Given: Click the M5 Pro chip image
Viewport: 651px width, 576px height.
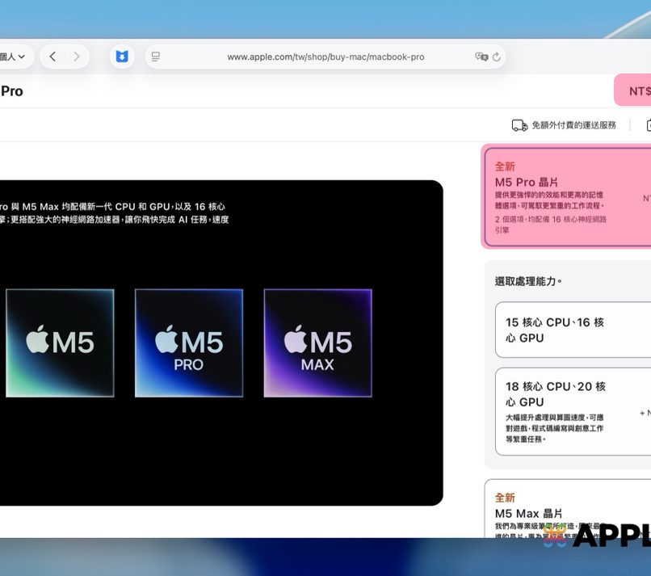Looking at the screenshot, I should coord(189,343).
